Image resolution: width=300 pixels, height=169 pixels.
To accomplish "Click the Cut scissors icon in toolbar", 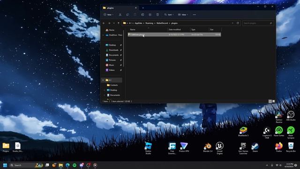I will point(120,15).
